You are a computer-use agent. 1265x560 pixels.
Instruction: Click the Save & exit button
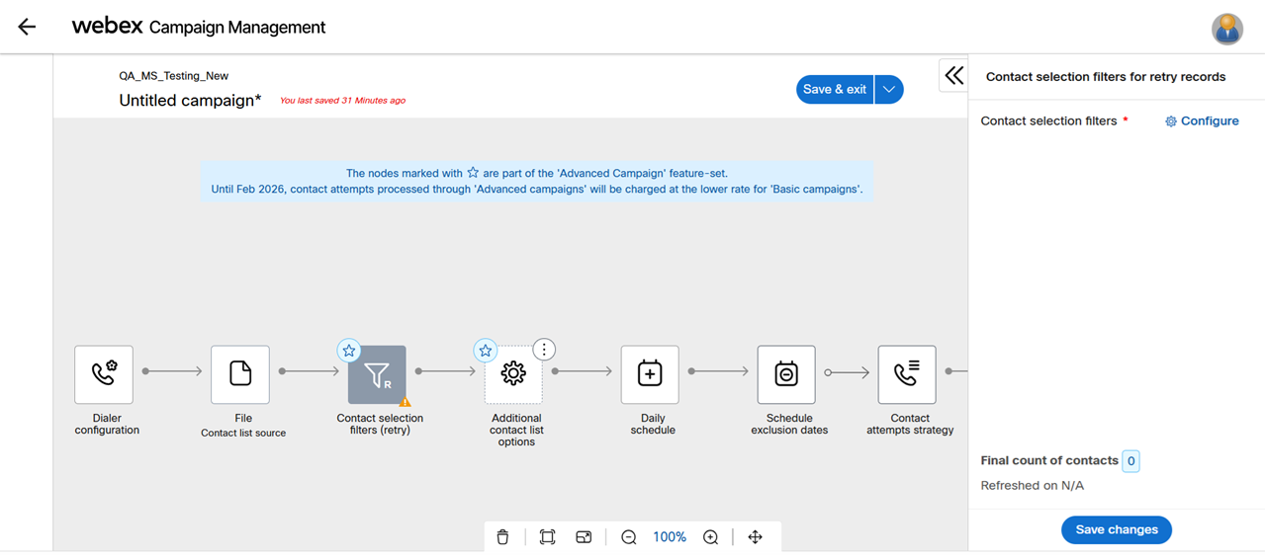[835, 89]
